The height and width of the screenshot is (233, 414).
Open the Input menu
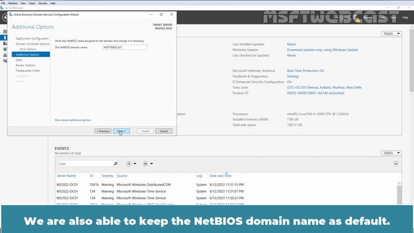click(x=32, y=3)
